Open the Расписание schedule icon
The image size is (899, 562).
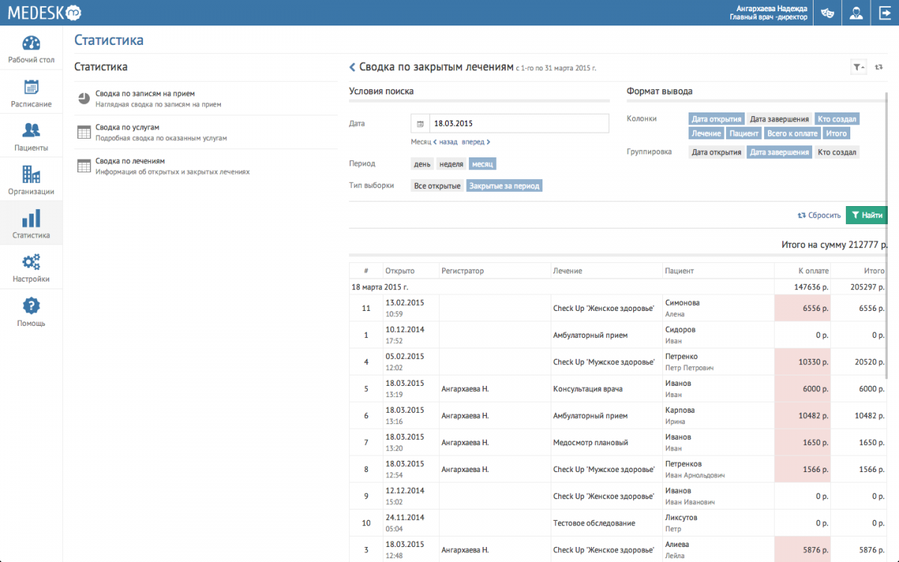coord(31,88)
